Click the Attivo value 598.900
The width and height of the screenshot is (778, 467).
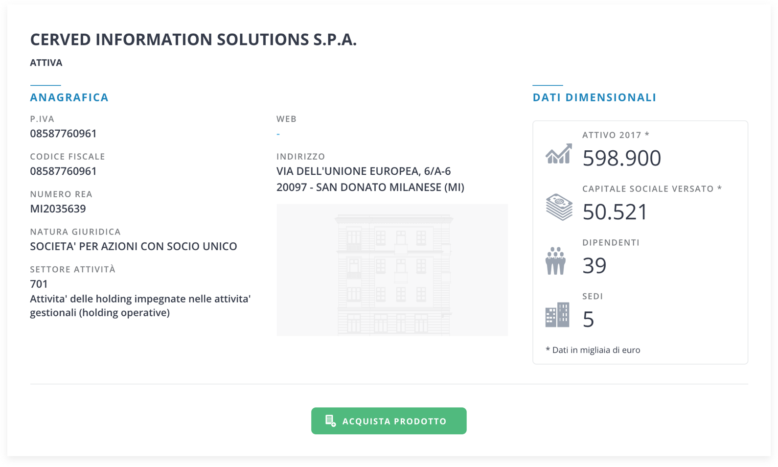point(621,158)
